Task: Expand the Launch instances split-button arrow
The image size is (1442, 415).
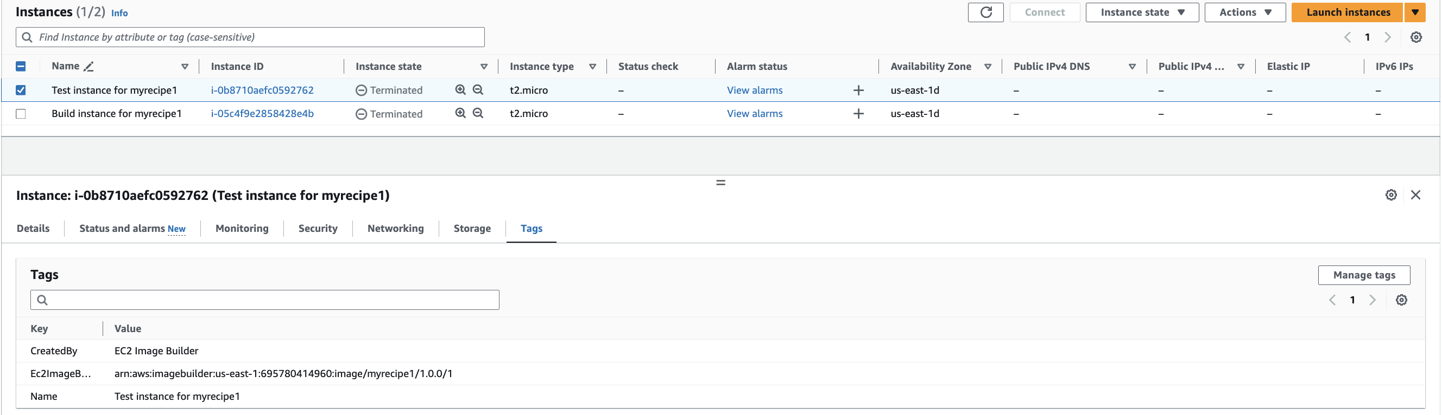Action: click(1415, 12)
